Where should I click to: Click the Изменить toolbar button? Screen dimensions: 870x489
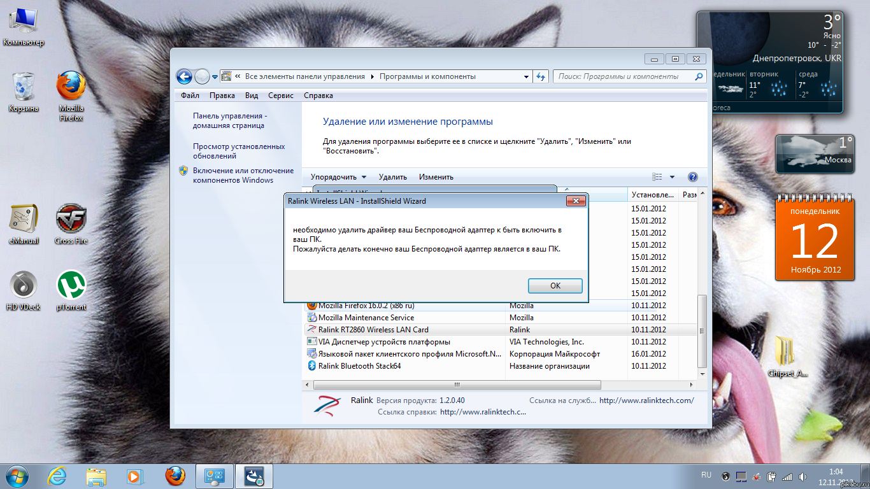(x=436, y=177)
